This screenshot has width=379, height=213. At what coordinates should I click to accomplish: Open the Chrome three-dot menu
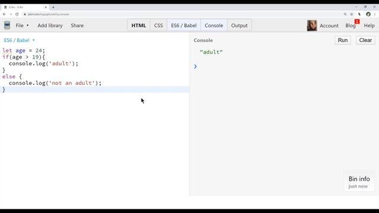[375, 14]
